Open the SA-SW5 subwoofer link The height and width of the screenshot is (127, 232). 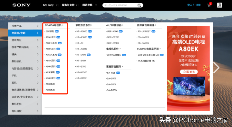pos(111,78)
